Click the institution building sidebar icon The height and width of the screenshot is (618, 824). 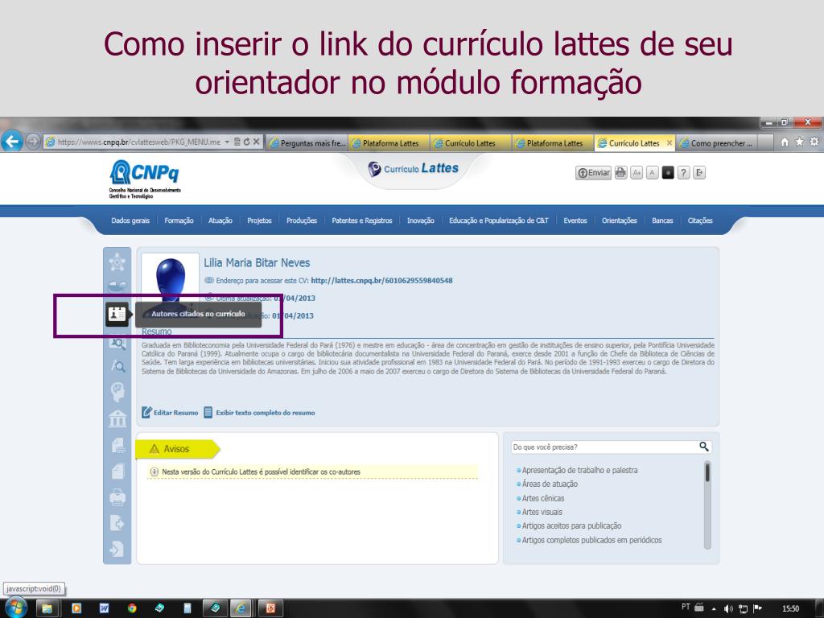tap(117, 418)
